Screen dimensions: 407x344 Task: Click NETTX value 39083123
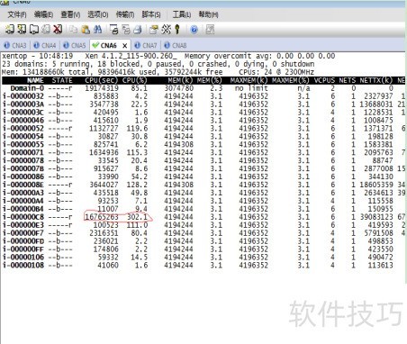pyautogui.click(x=376, y=217)
